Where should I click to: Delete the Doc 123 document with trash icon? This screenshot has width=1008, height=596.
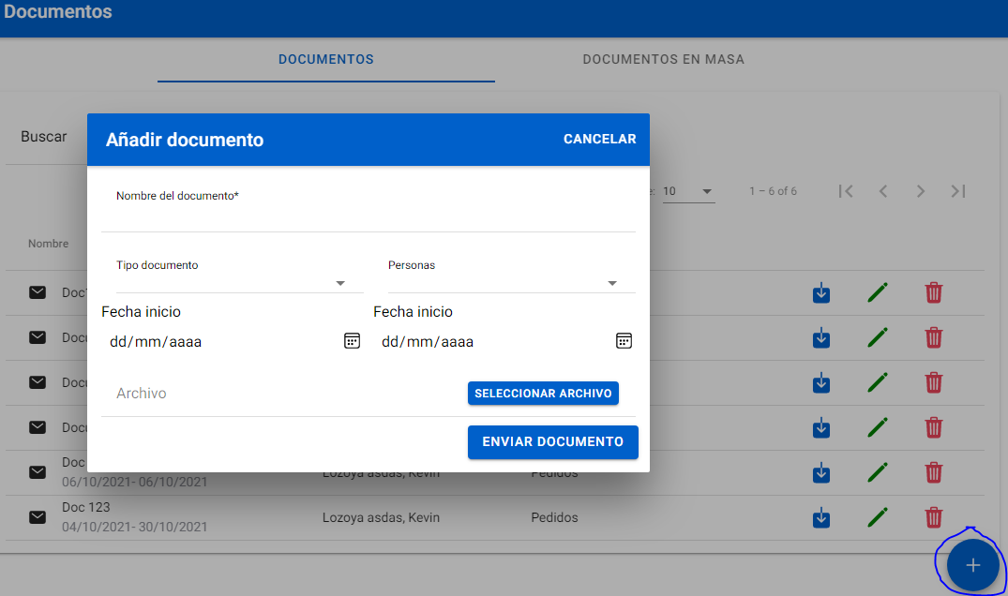coord(933,516)
